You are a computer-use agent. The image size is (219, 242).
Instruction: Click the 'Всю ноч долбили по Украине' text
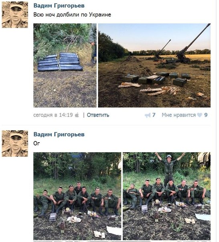click(x=72, y=15)
